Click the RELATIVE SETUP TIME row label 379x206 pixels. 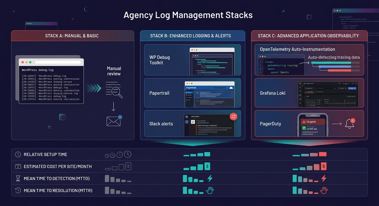45,154
